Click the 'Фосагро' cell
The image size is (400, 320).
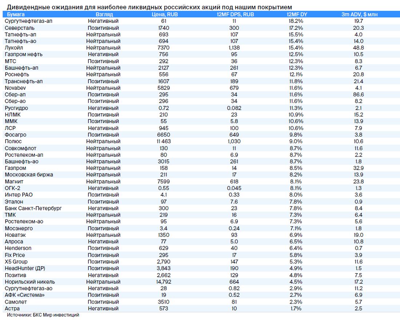click(15, 135)
